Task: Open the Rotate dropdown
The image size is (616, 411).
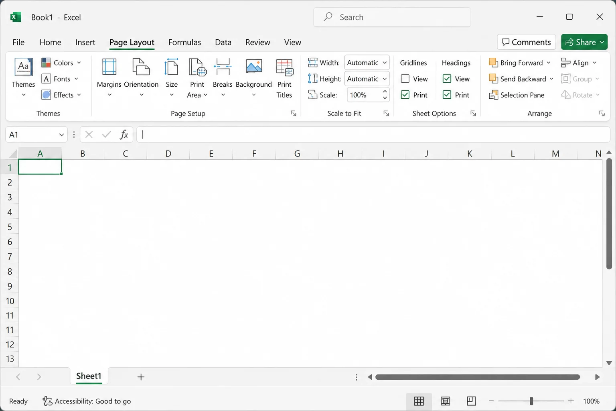Action: [580, 95]
